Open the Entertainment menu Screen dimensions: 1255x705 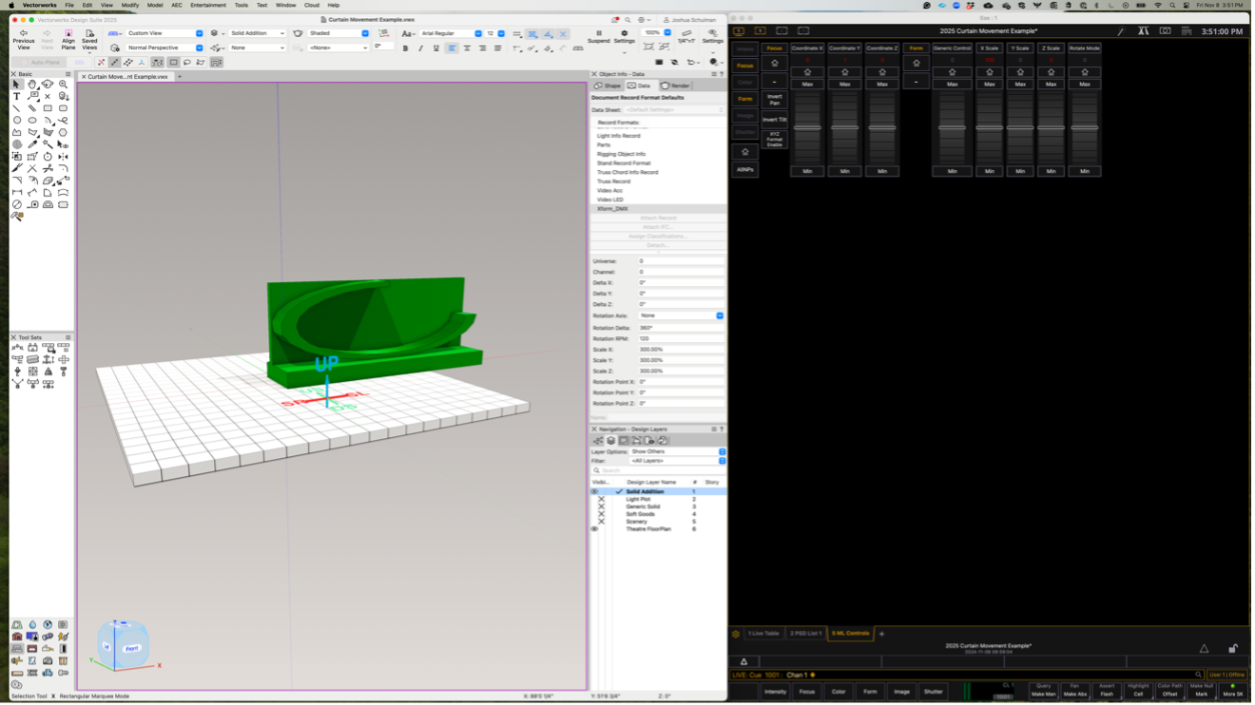coord(208,5)
